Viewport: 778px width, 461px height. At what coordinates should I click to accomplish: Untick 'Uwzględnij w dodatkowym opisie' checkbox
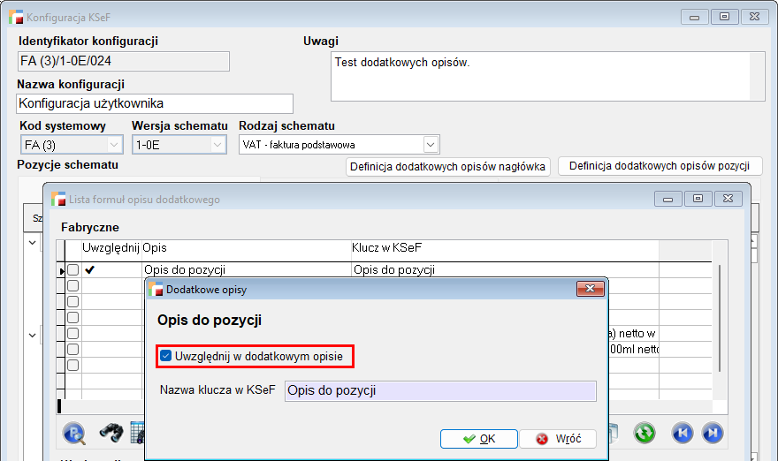tap(166, 356)
